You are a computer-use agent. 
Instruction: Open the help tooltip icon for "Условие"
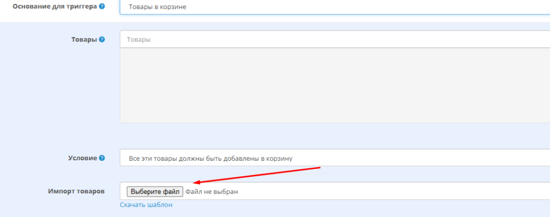102,158
